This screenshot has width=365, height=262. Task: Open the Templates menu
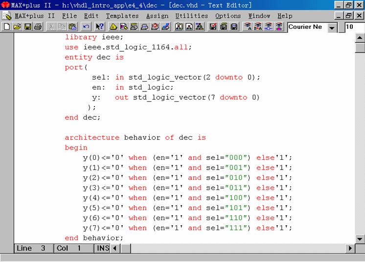pos(122,16)
